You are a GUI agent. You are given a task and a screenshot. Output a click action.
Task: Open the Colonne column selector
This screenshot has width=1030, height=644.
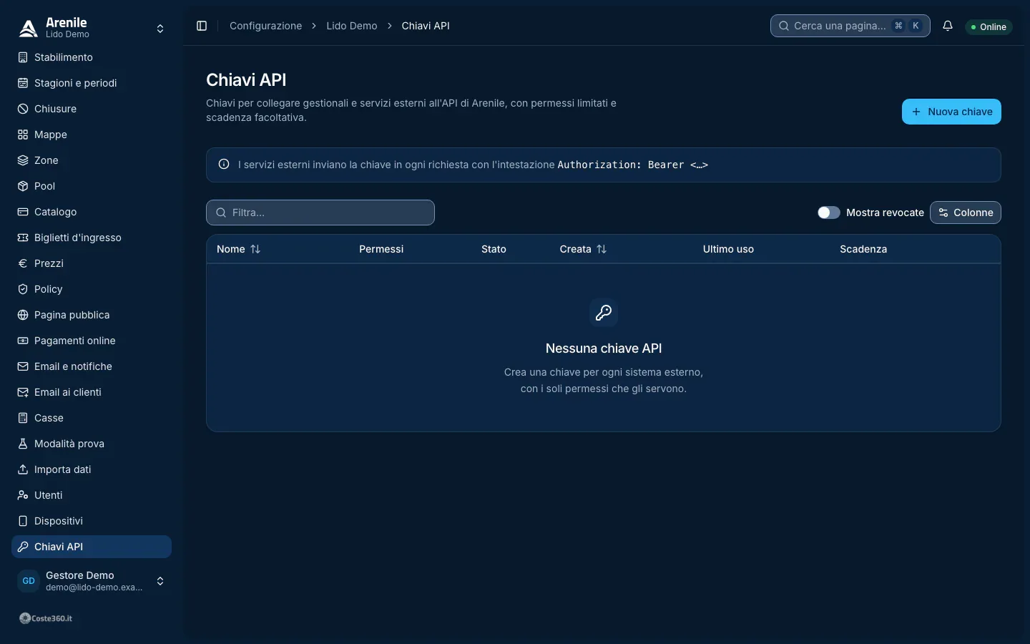pos(966,213)
